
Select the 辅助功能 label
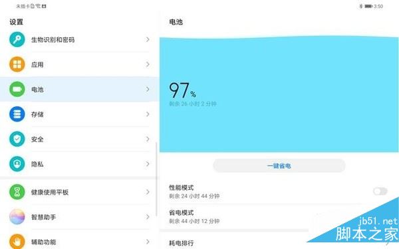tap(43, 242)
